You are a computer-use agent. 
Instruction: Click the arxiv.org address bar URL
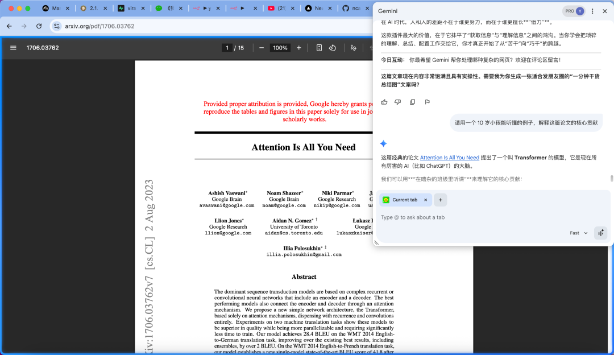click(99, 26)
